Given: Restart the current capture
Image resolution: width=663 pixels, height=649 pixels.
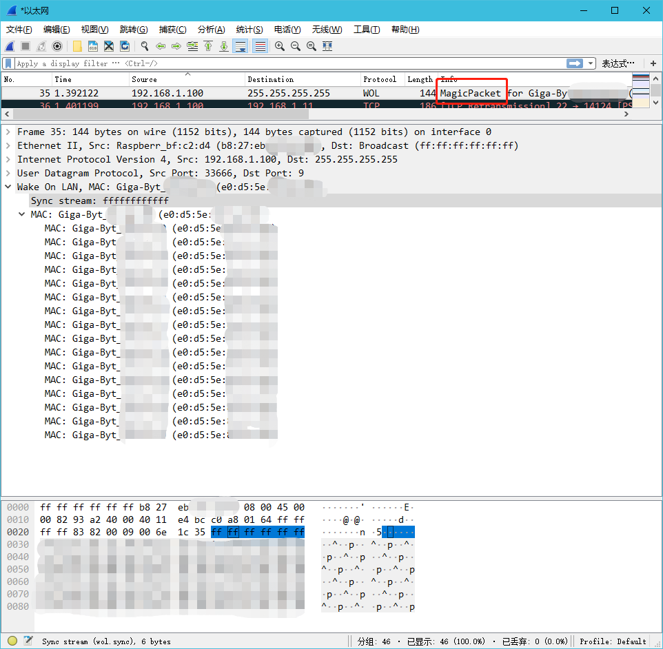Looking at the screenshot, I should click(40, 46).
